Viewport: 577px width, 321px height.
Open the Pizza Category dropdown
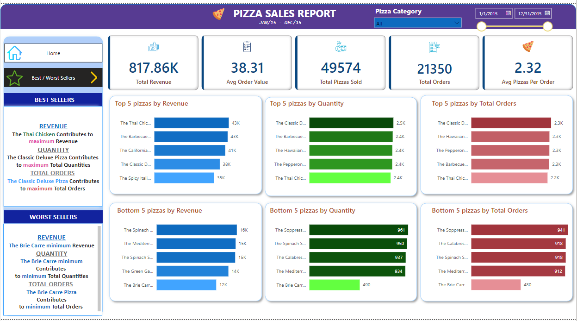pyautogui.click(x=417, y=22)
